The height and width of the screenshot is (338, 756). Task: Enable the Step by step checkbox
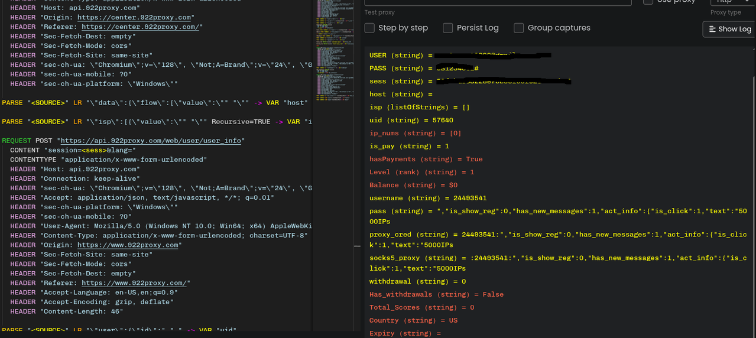point(369,28)
